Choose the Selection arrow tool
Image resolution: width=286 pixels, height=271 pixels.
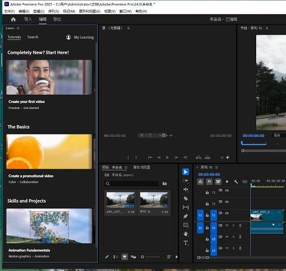tap(186, 172)
